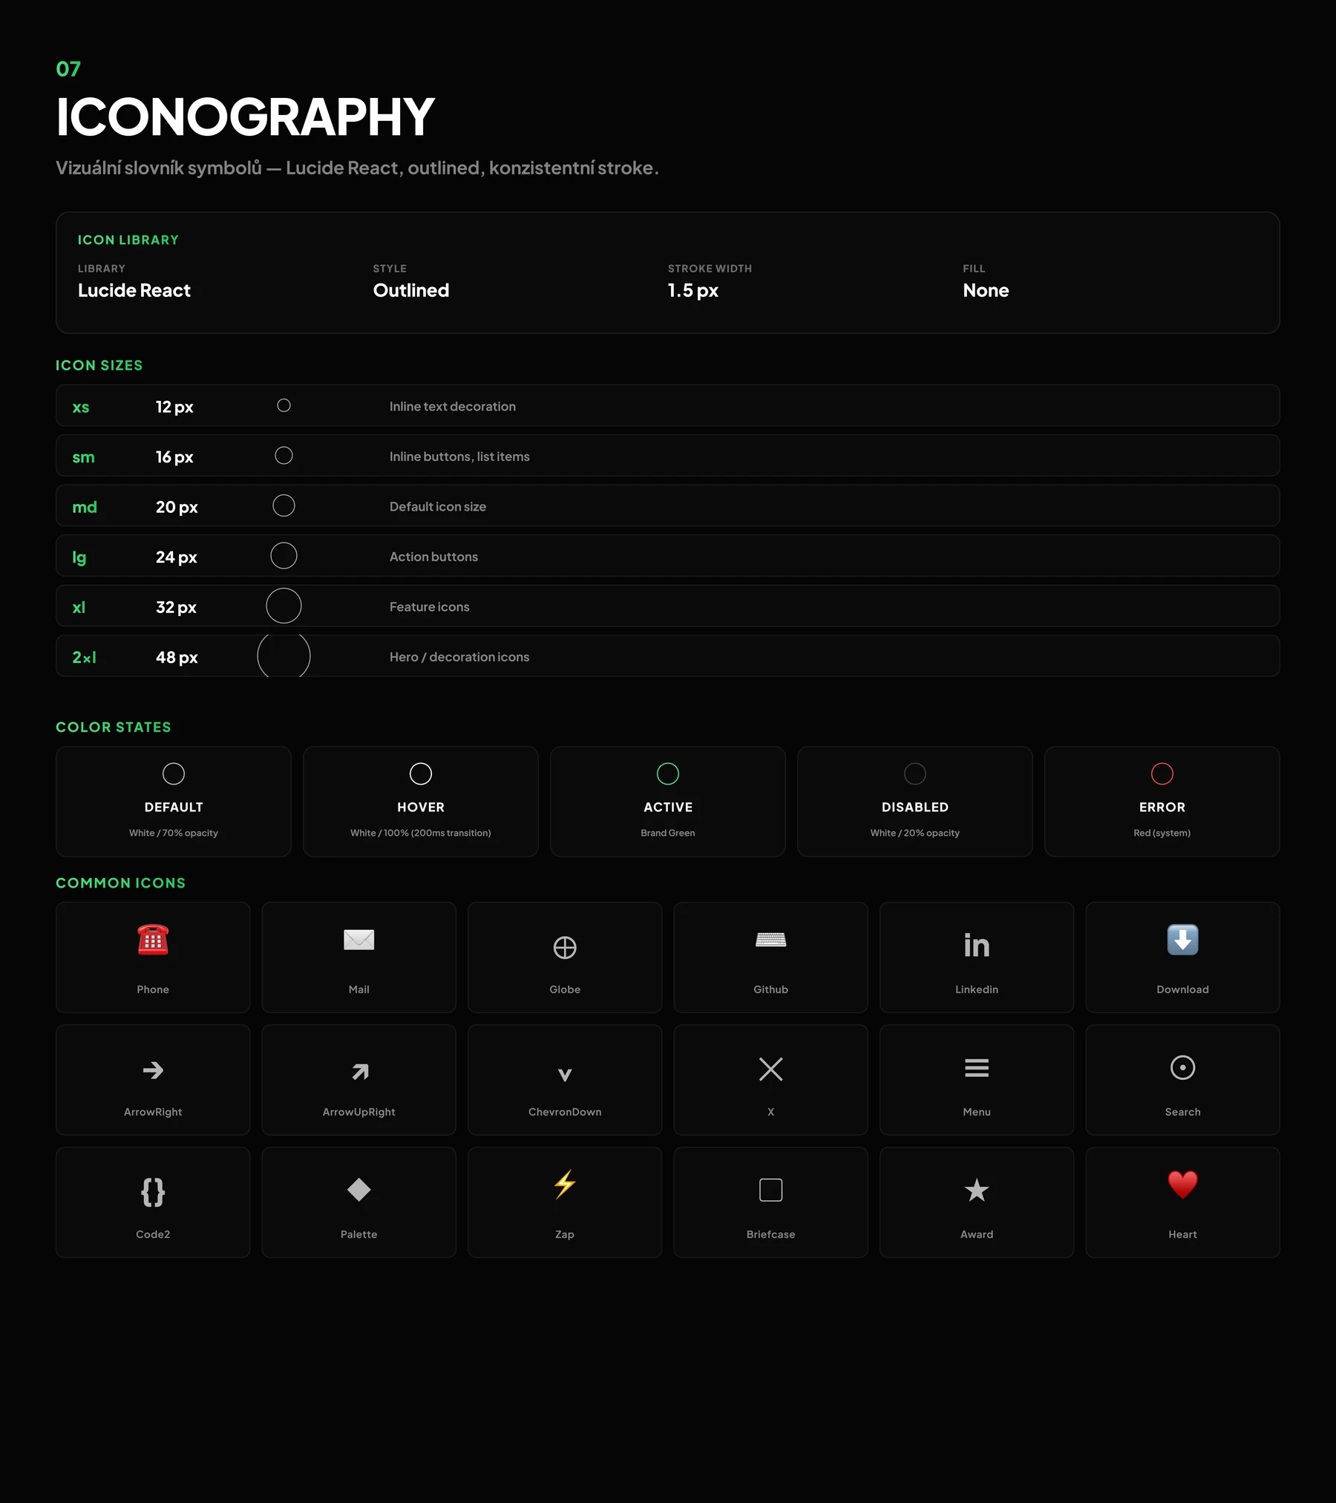Select the Search circle icon
This screenshot has width=1336, height=1503.
click(1183, 1067)
